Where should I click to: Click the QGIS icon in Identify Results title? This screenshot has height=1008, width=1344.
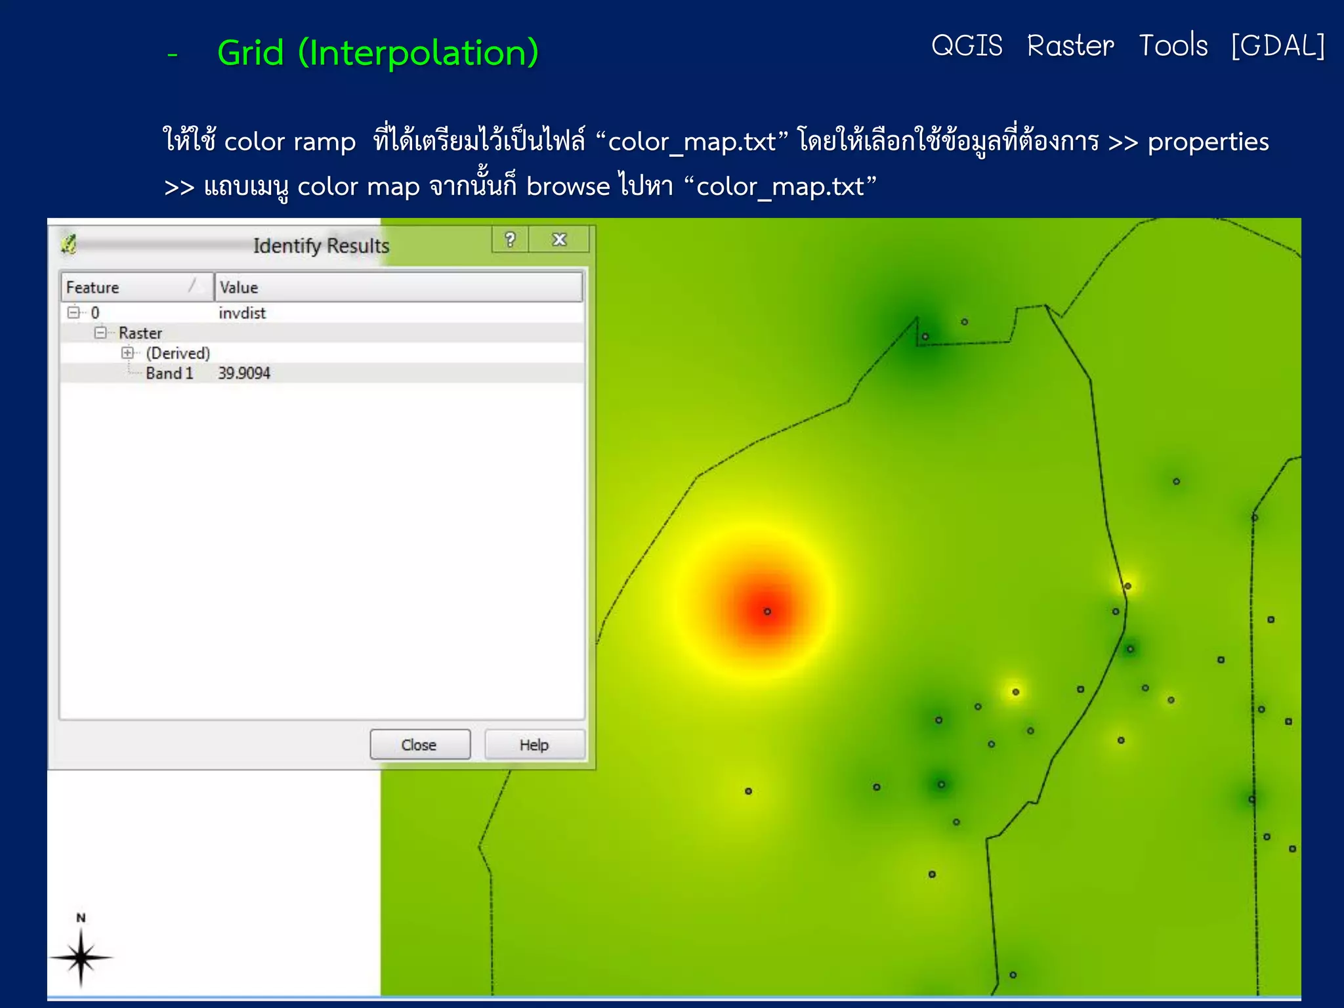(x=69, y=245)
